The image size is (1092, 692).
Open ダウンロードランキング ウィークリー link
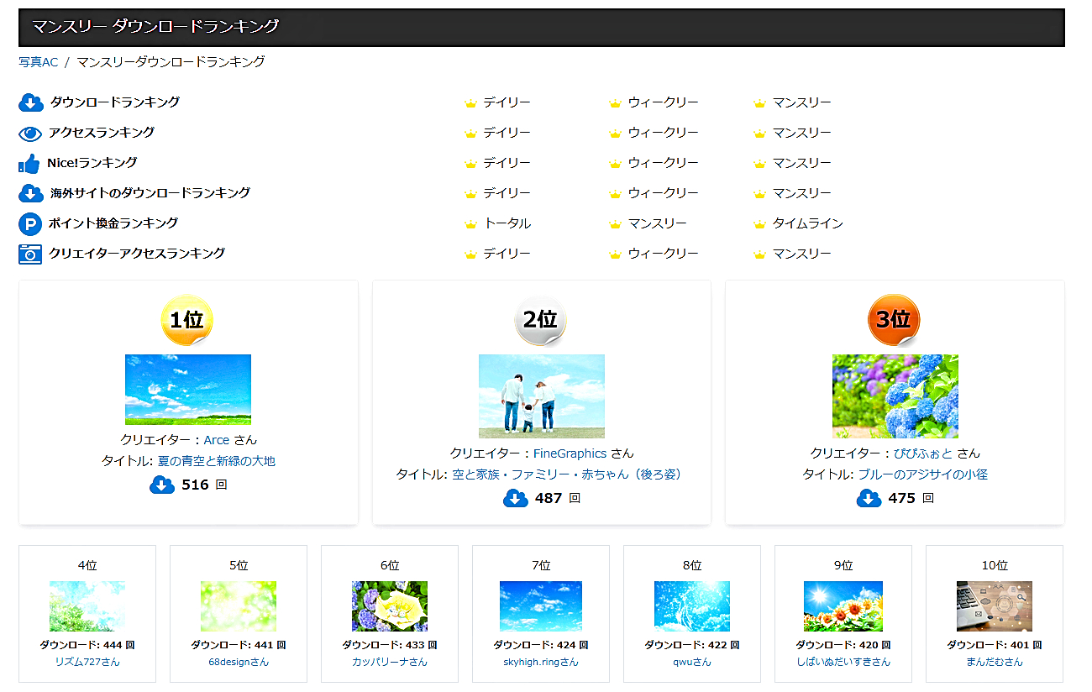[663, 102]
